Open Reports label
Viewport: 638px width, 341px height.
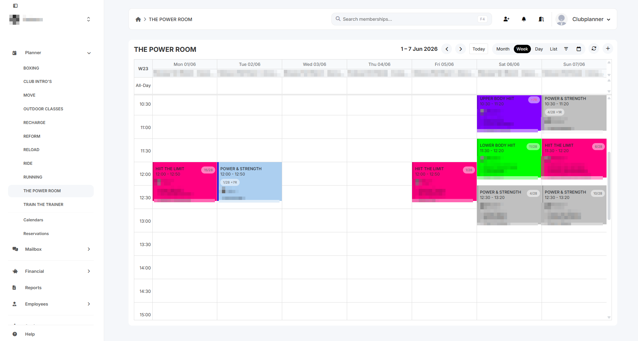pos(33,288)
